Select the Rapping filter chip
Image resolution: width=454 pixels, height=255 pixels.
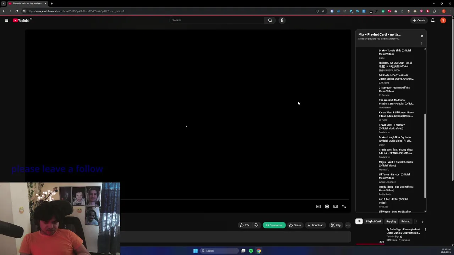click(x=391, y=221)
